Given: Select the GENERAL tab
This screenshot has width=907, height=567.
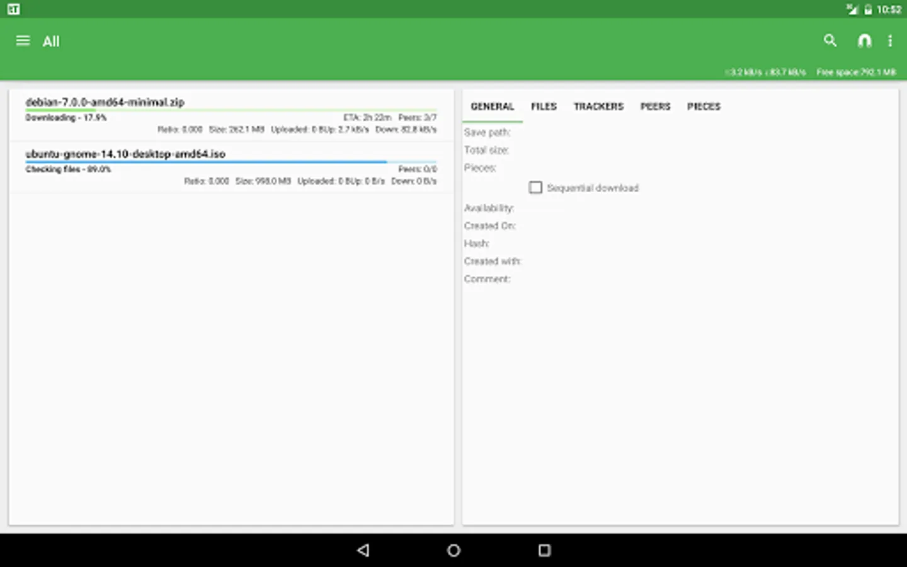Looking at the screenshot, I should [492, 106].
